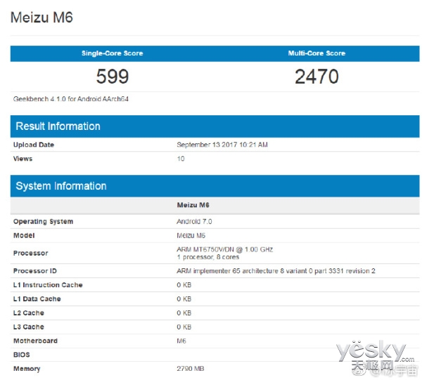
Task: Select the Memory value 2790 MB
Action: tap(191, 369)
